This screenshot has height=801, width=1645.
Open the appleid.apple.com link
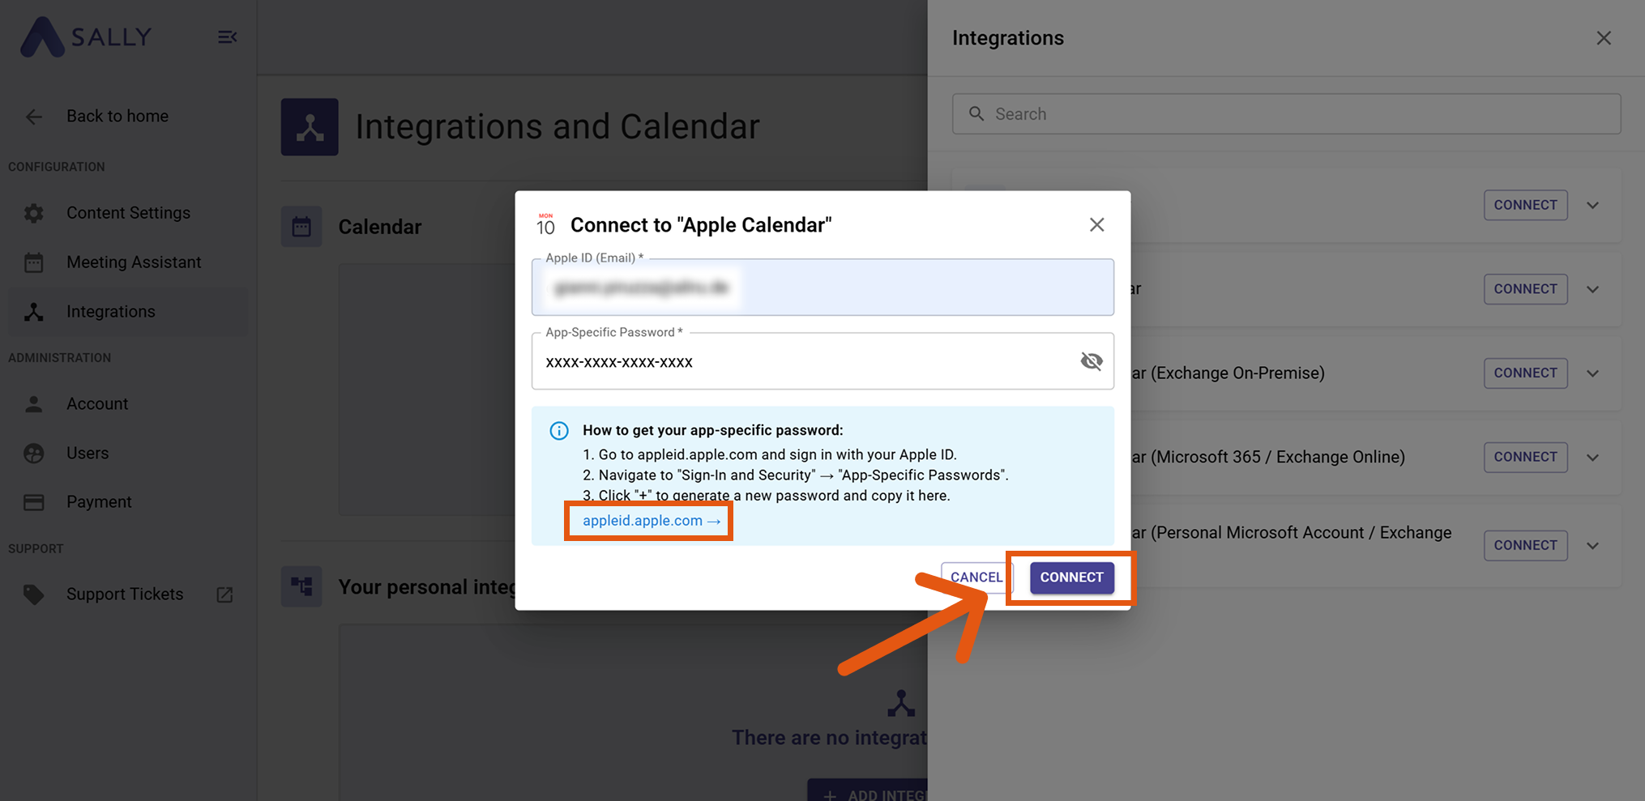(x=651, y=521)
